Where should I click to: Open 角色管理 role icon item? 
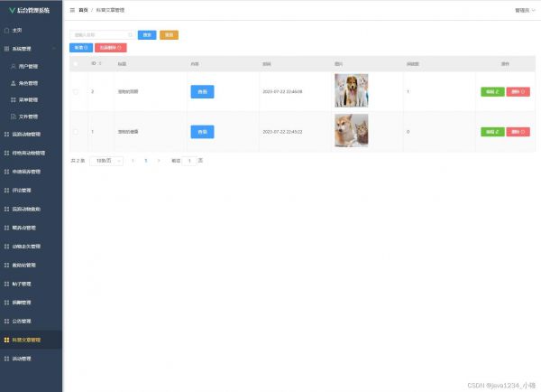coord(14,83)
